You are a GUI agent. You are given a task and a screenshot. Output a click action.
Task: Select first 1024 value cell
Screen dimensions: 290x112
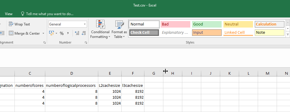[110, 91]
